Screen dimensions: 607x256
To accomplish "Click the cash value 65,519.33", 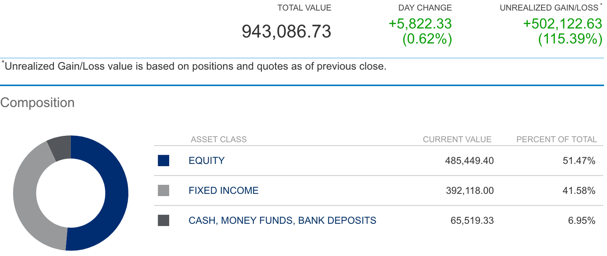I will [472, 220].
